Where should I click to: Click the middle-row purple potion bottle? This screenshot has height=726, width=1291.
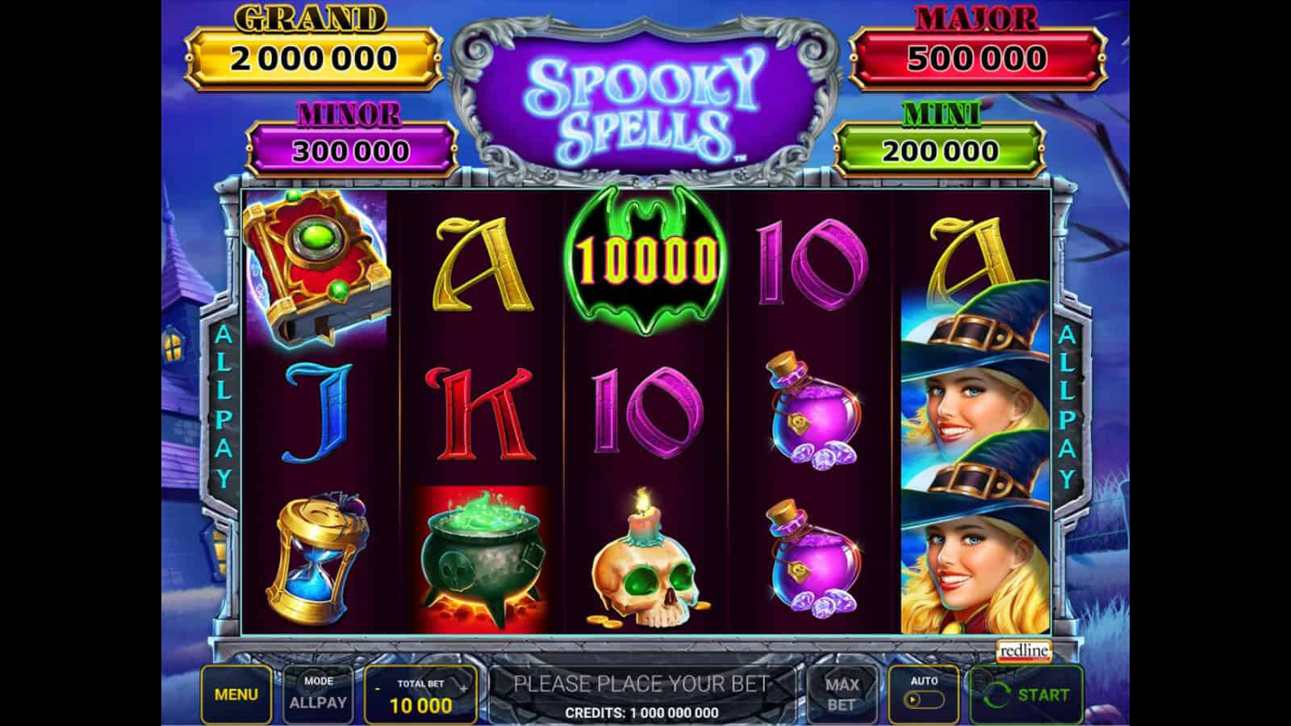(811, 411)
